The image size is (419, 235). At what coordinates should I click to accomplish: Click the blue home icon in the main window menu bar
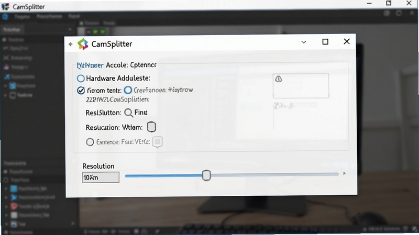tap(5, 17)
